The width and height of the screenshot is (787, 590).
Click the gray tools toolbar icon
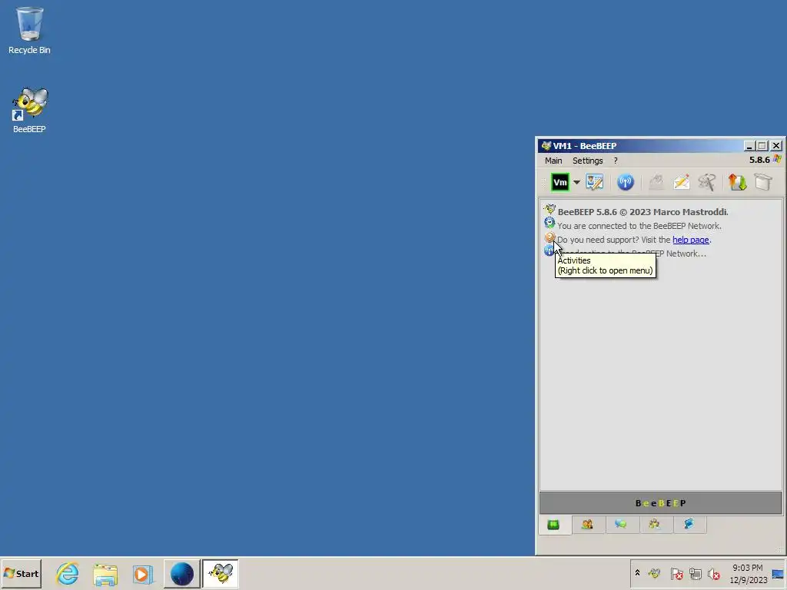(707, 182)
